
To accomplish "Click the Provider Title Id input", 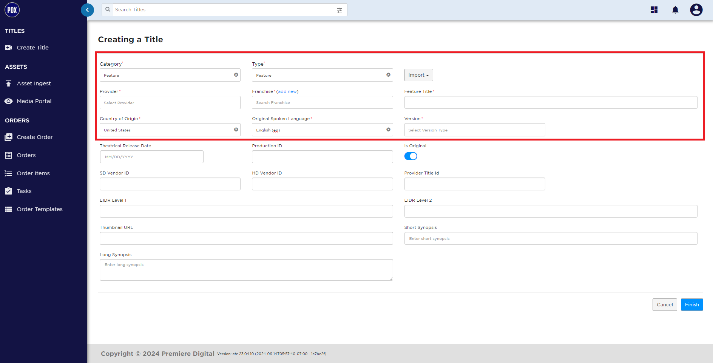I will (475, 184).
